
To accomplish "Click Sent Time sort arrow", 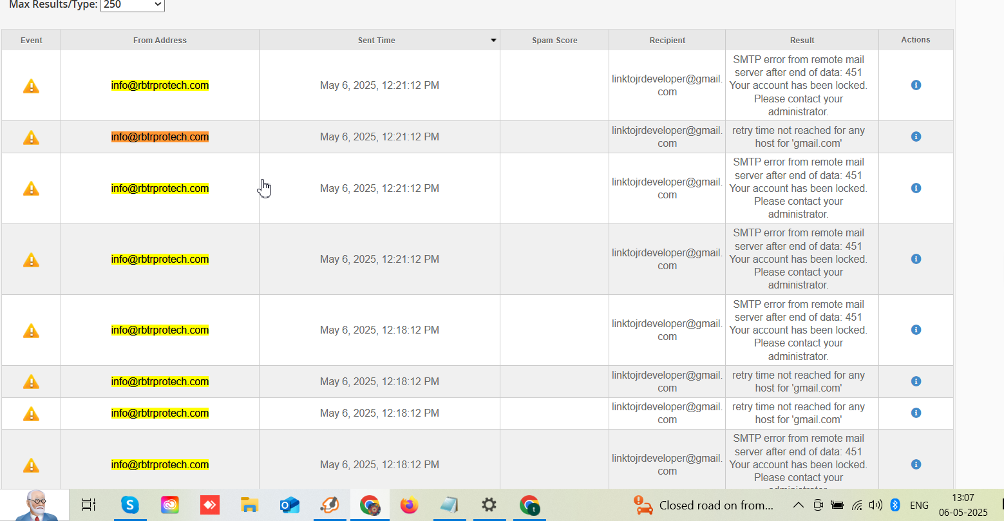I will (493, 40).
